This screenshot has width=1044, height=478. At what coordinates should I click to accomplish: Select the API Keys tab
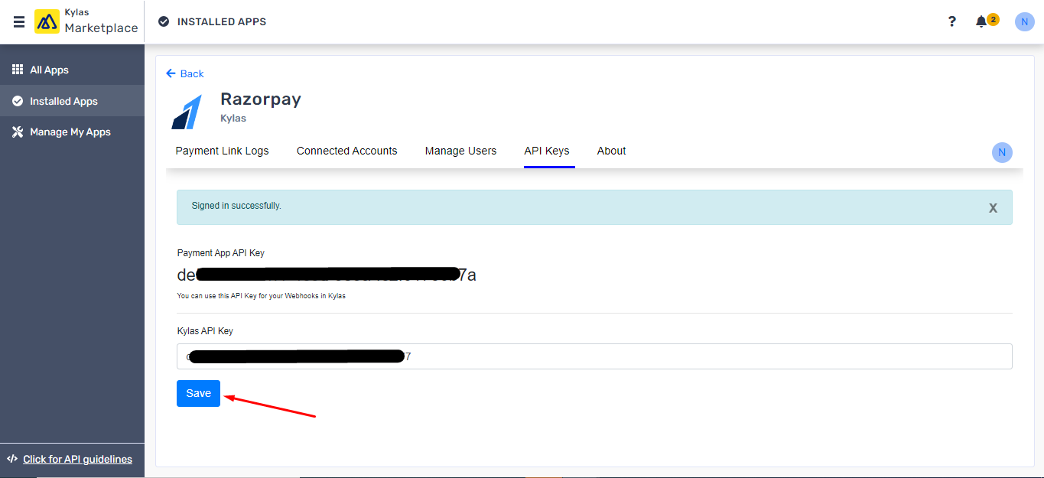click(x=547, y=151)
